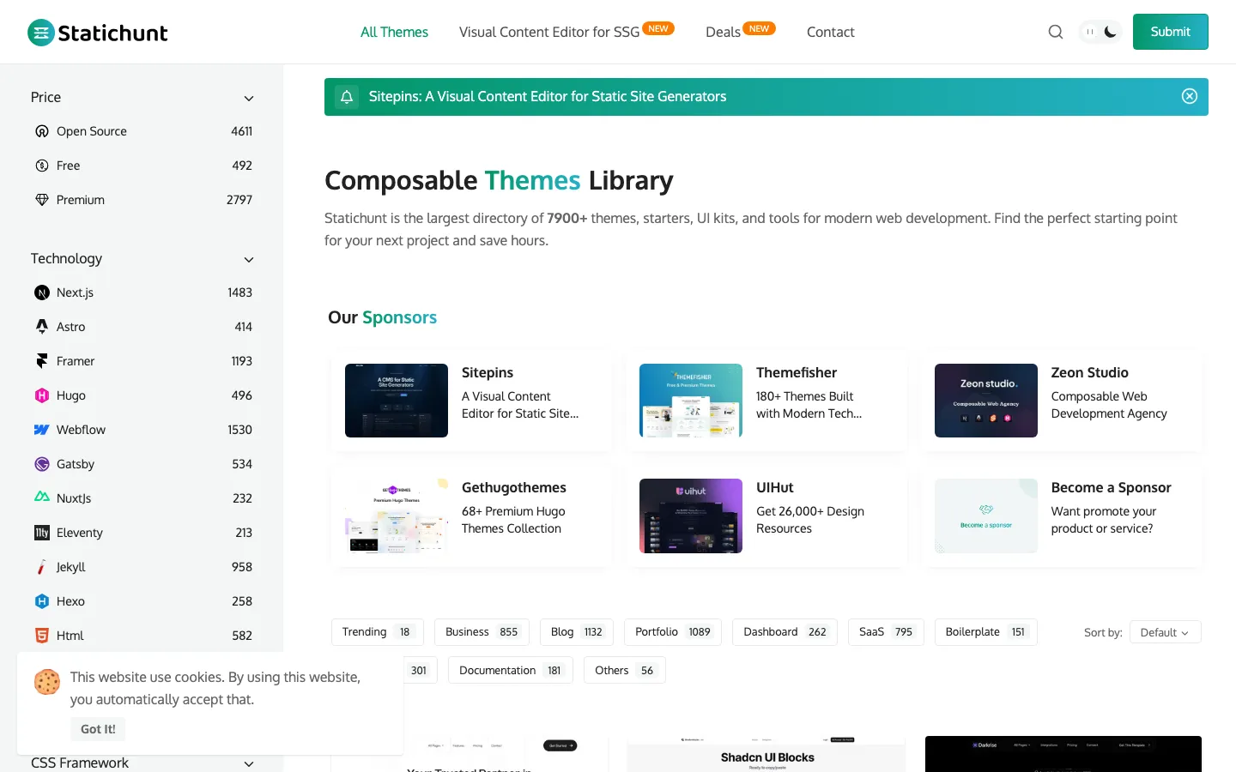Filter by Documentation category
This screenshot has width=1236, height=772.
[510, 671]
